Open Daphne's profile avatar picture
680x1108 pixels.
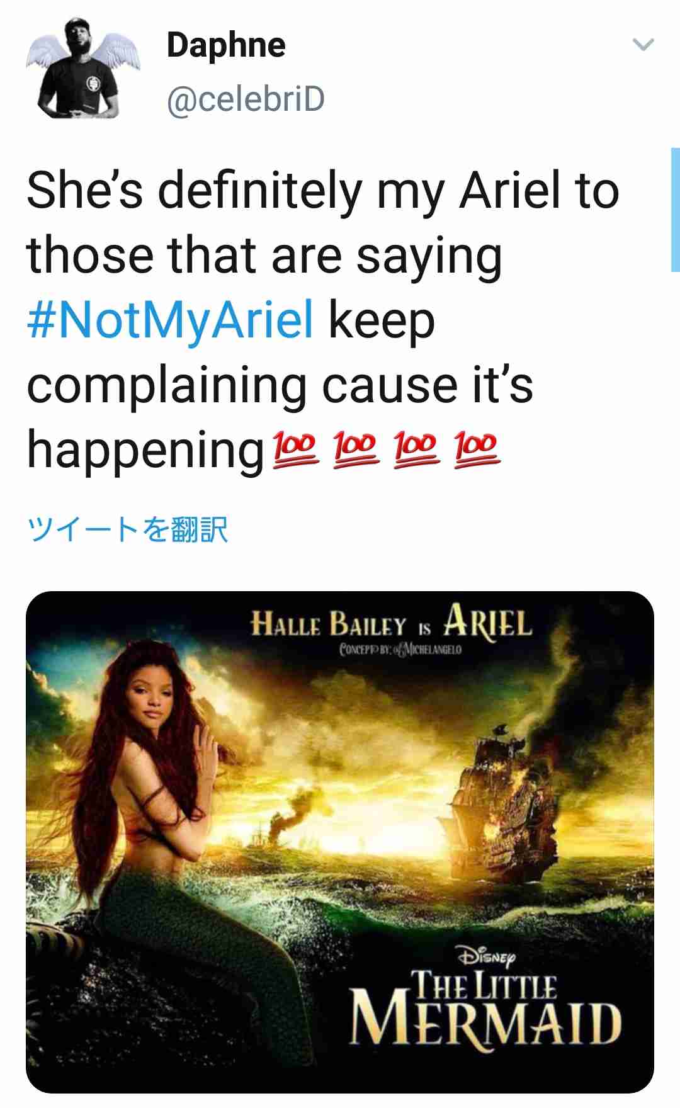pyautogui.click(x=82, y=68)
